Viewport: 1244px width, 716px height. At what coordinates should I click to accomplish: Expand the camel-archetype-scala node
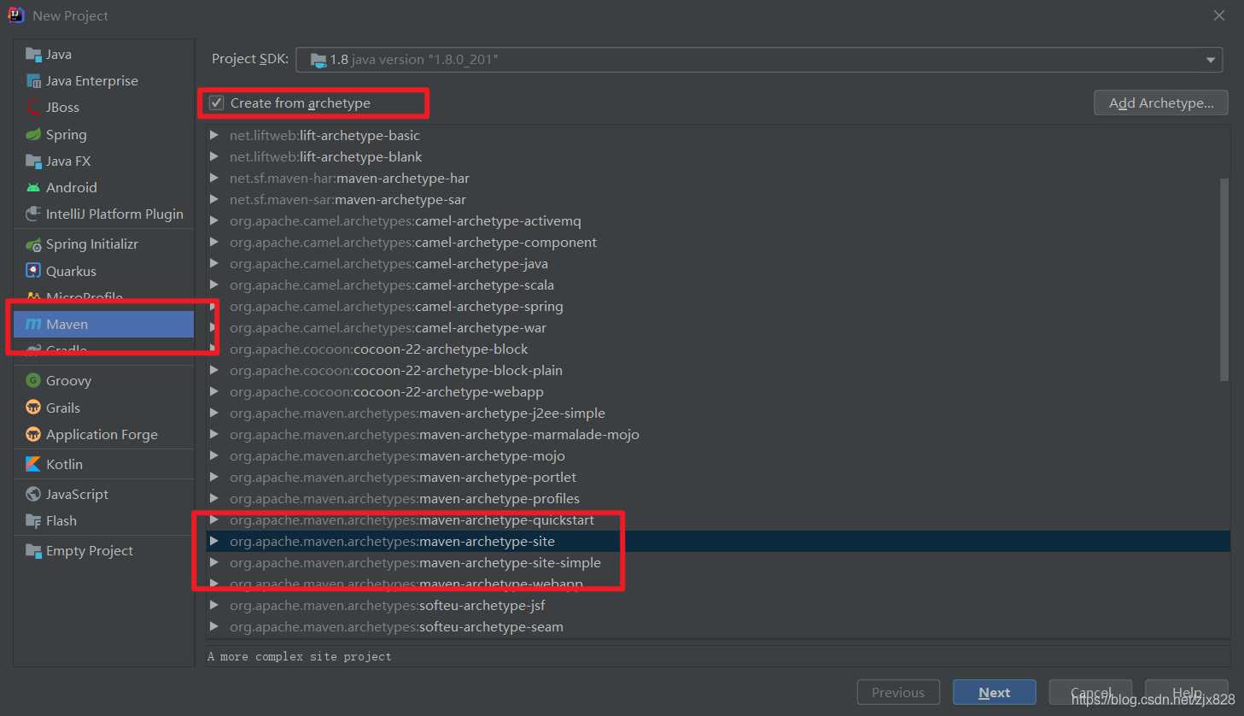pyautogui.click(x=214, y=285)
